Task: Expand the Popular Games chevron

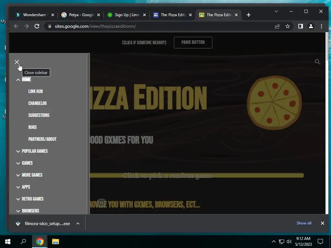Action: (18, 151)
